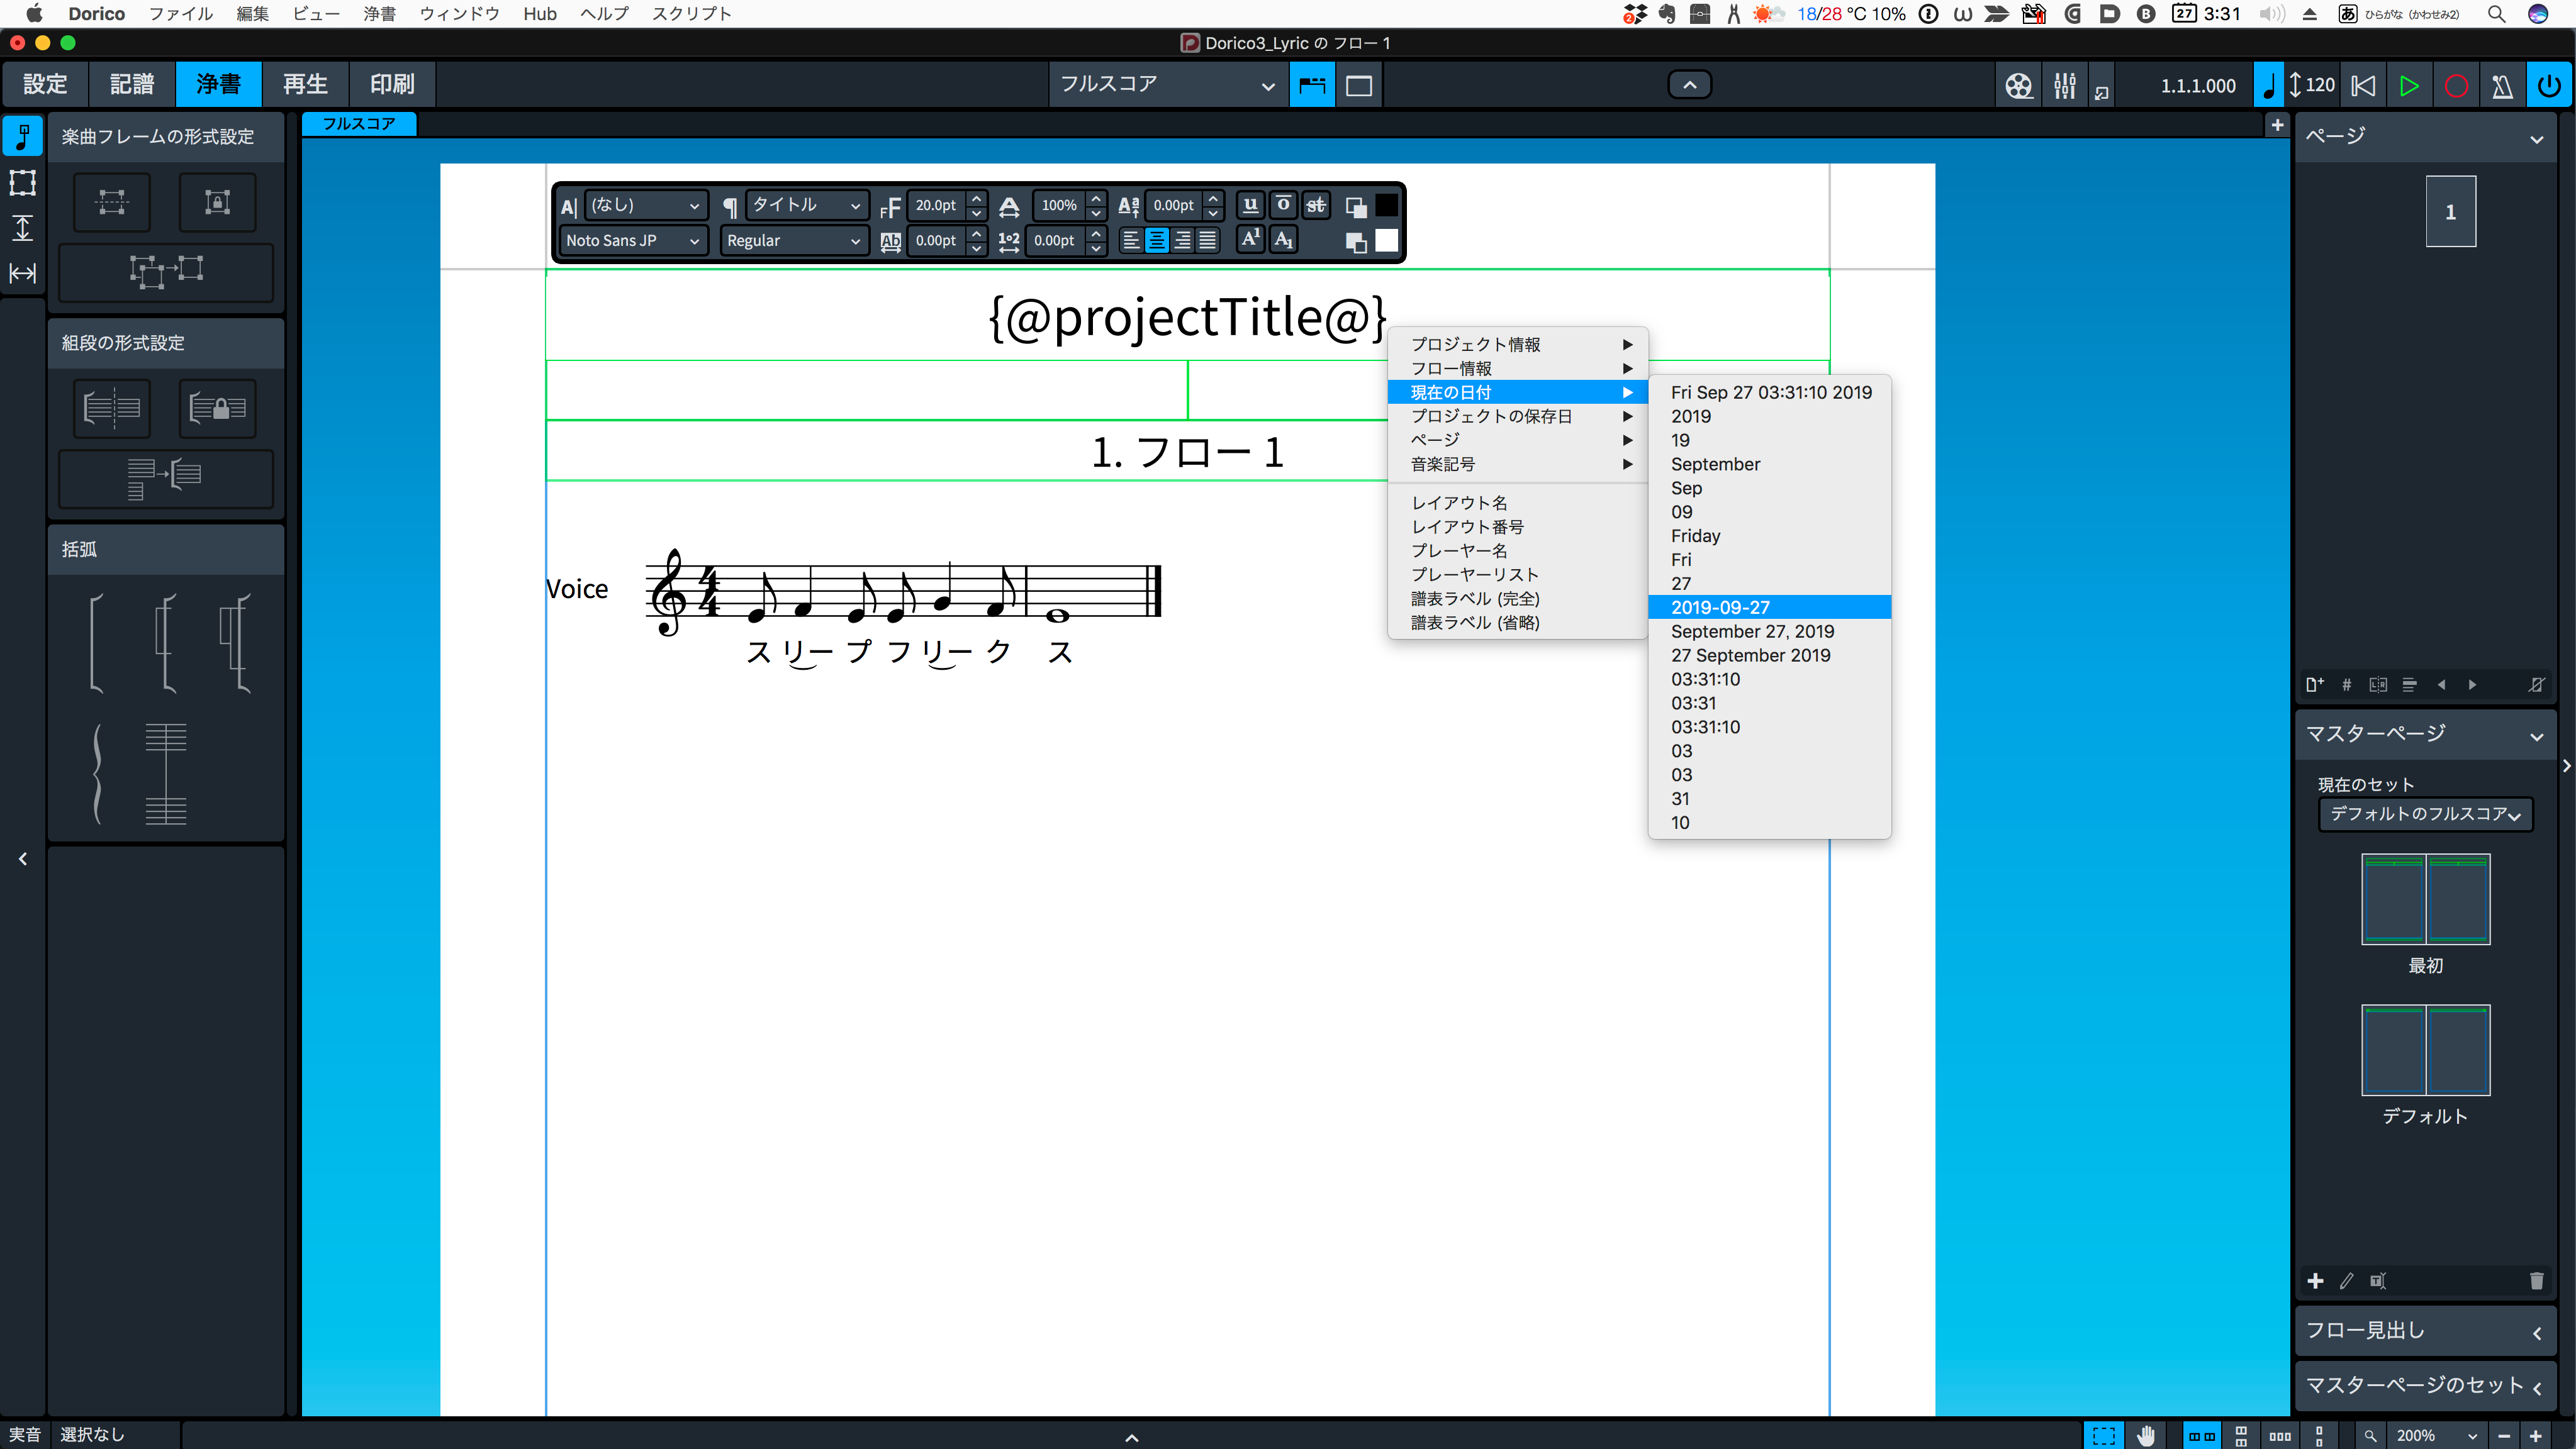Select the Note Spacing tool
This screenshot has width=2576, height=1449.
coord(22,273)
